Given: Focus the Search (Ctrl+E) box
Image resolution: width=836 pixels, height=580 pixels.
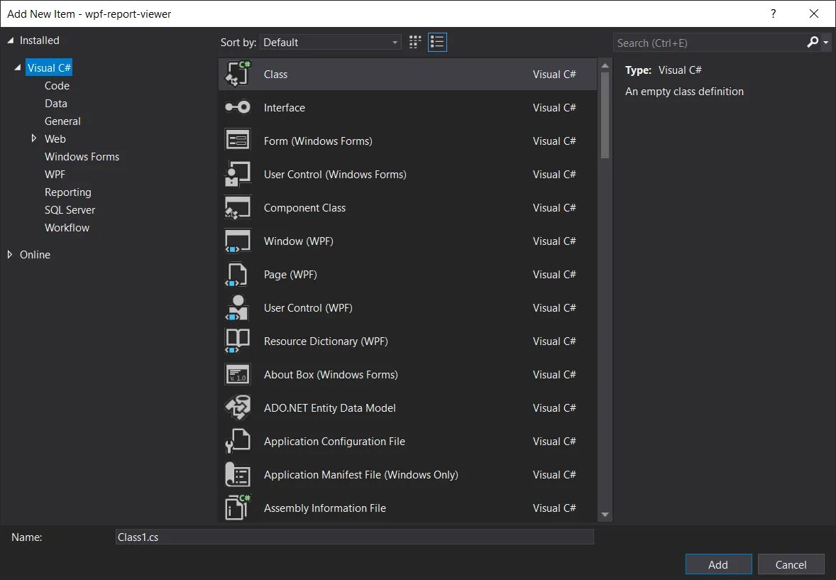Looking at the screenshot, I should click(709, 43).
